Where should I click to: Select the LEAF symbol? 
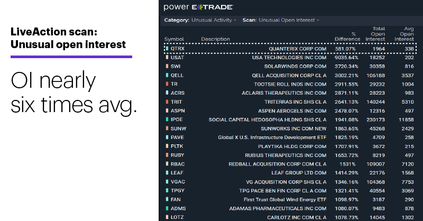pos(177,173)
